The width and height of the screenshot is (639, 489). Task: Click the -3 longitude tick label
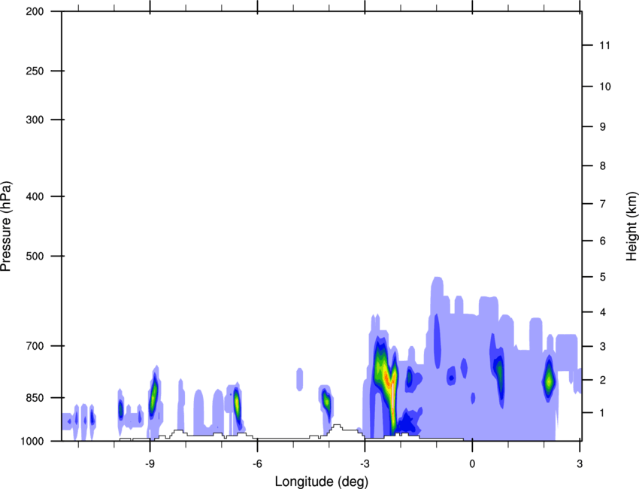365,464
